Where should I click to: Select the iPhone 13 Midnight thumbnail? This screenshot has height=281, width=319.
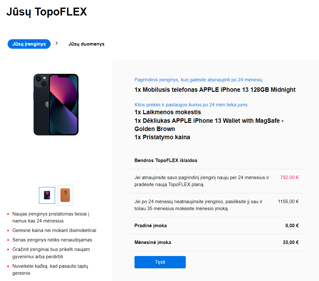47,195
